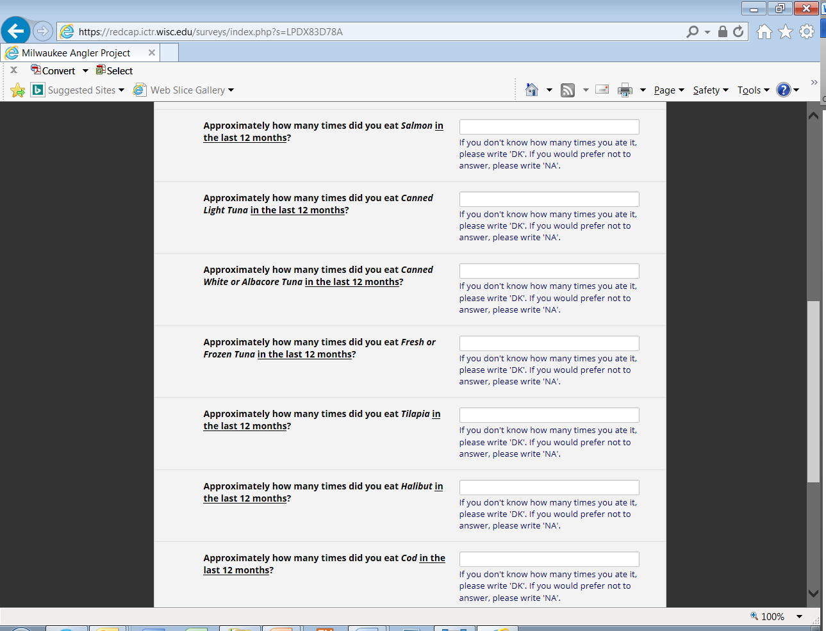
Task: Click the Halibut question text
Action: (x=324, y=492)
